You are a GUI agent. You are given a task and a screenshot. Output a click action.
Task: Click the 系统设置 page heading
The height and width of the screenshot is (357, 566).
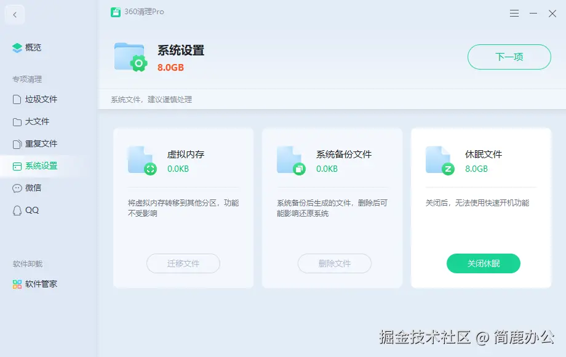181,50
